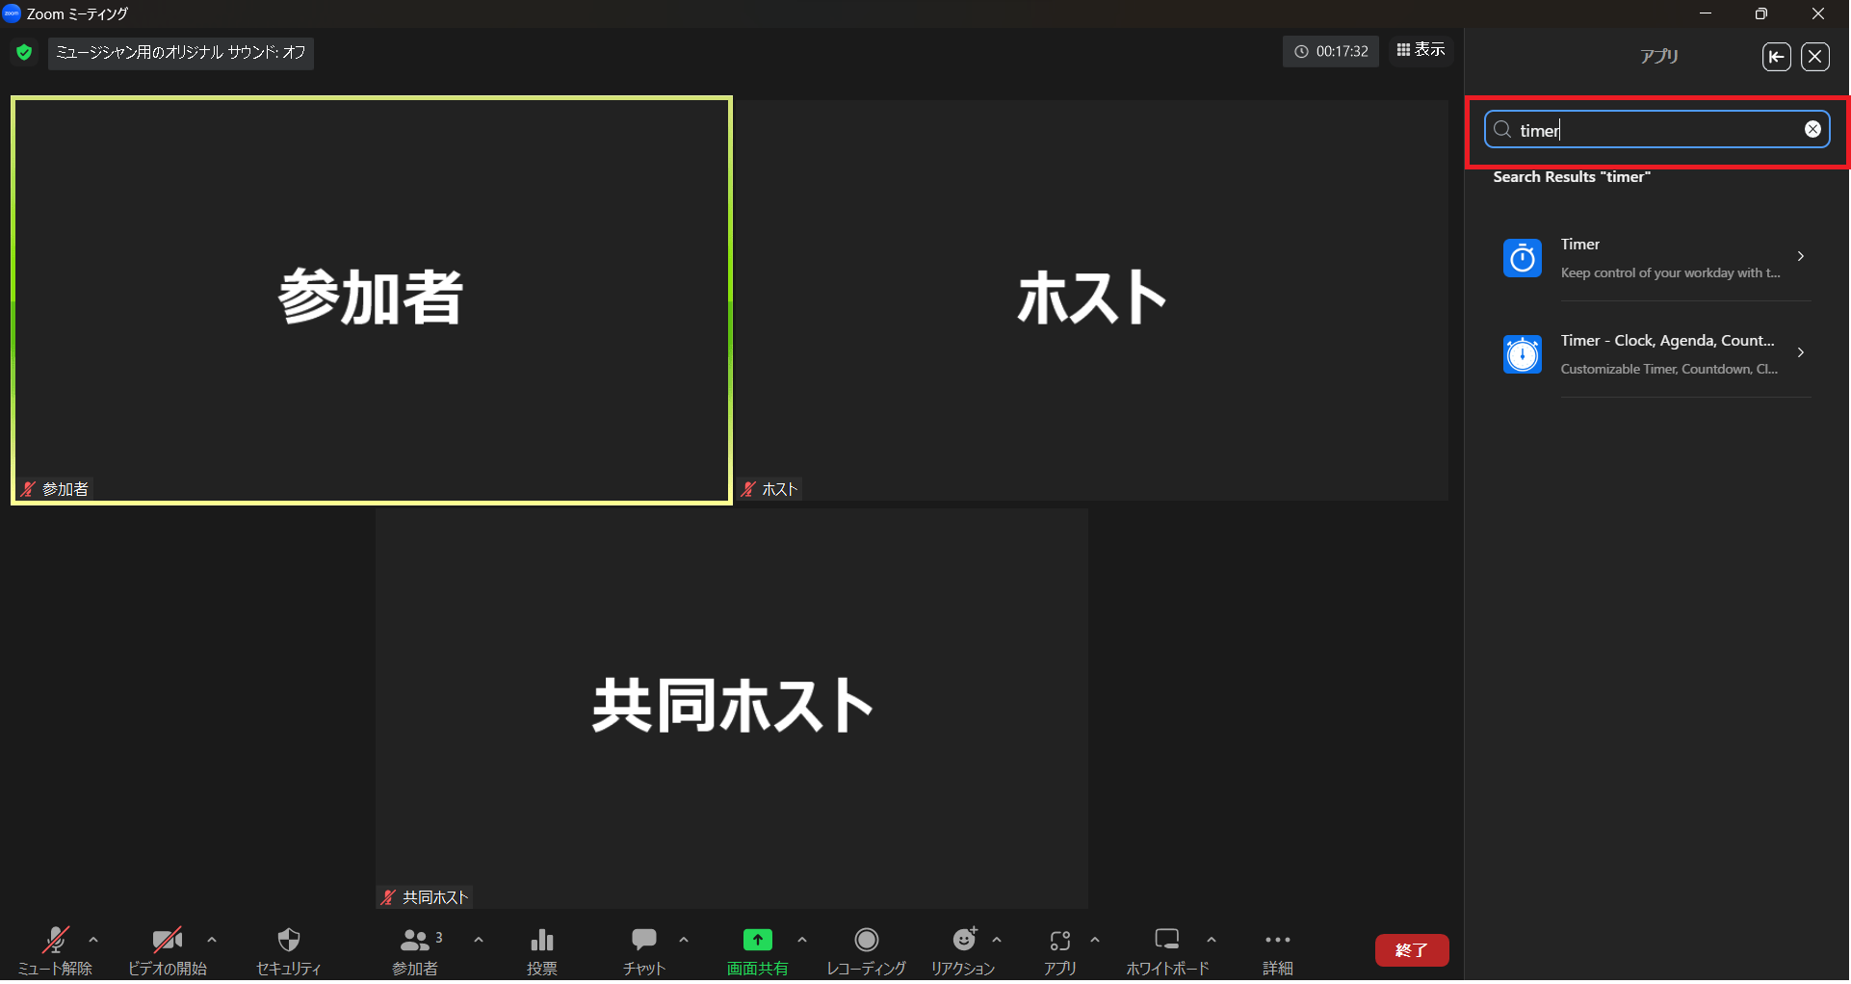The height and width of the screenshot is (984, 1851).
Task: Expand audio options arrow beside mute
Action: [x=93, y=940]
